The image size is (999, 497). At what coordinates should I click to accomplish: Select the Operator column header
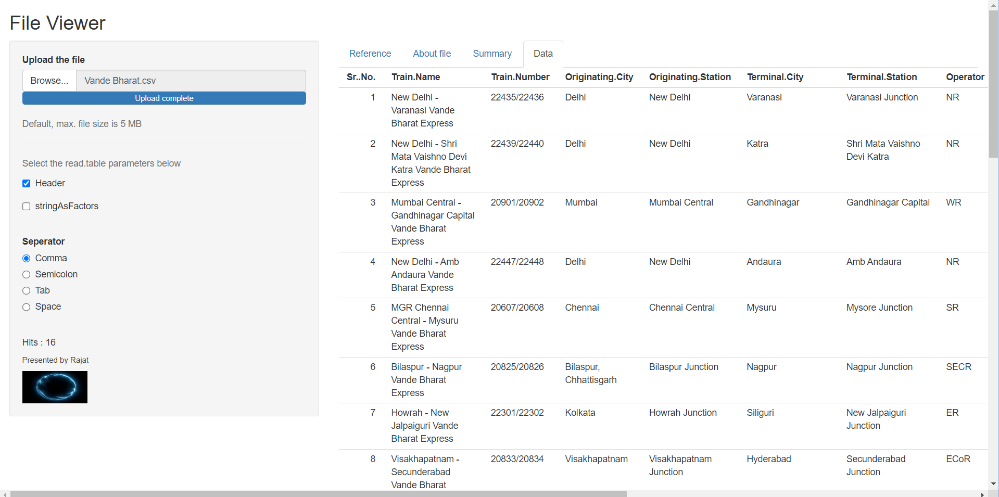pyautogui.click(x=965, y=77)
